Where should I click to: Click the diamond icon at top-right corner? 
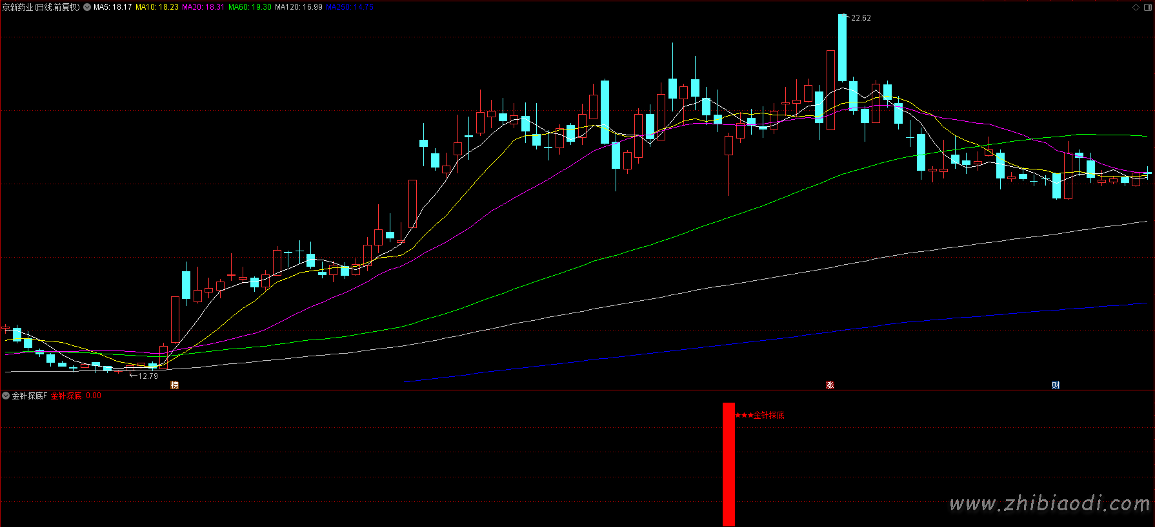1136,7
